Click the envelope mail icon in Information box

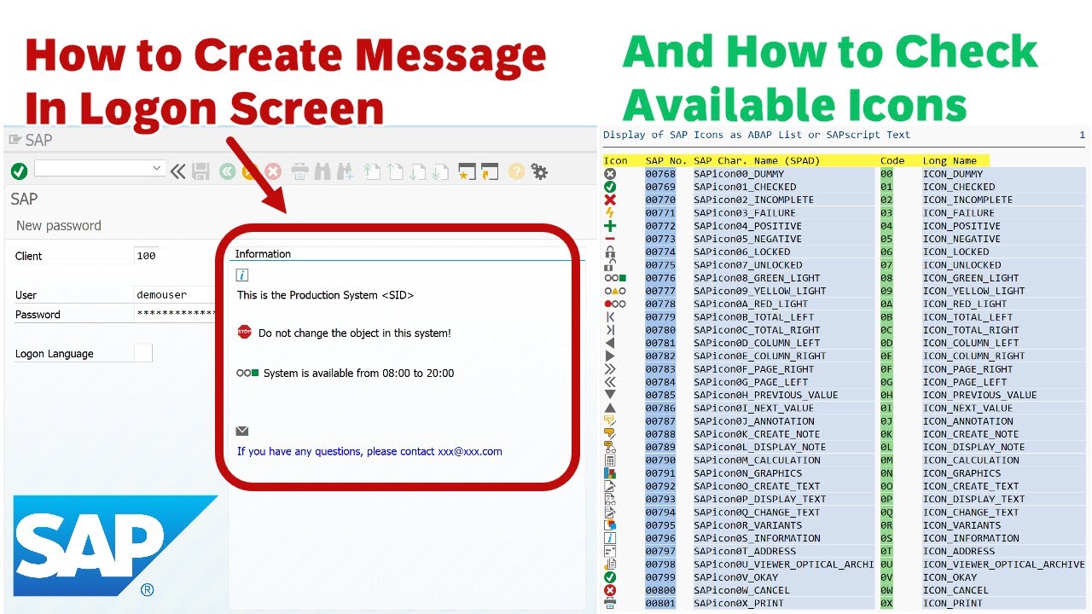coord(242,431)
